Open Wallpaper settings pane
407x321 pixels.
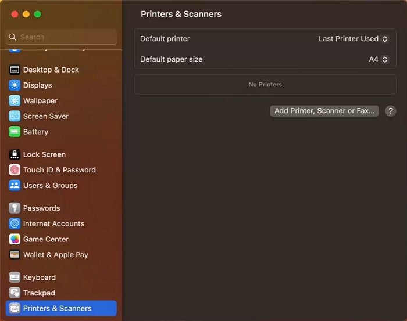click(41, 101)
